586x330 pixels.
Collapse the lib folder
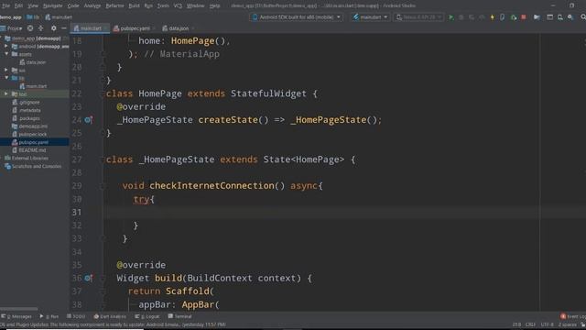6,78
